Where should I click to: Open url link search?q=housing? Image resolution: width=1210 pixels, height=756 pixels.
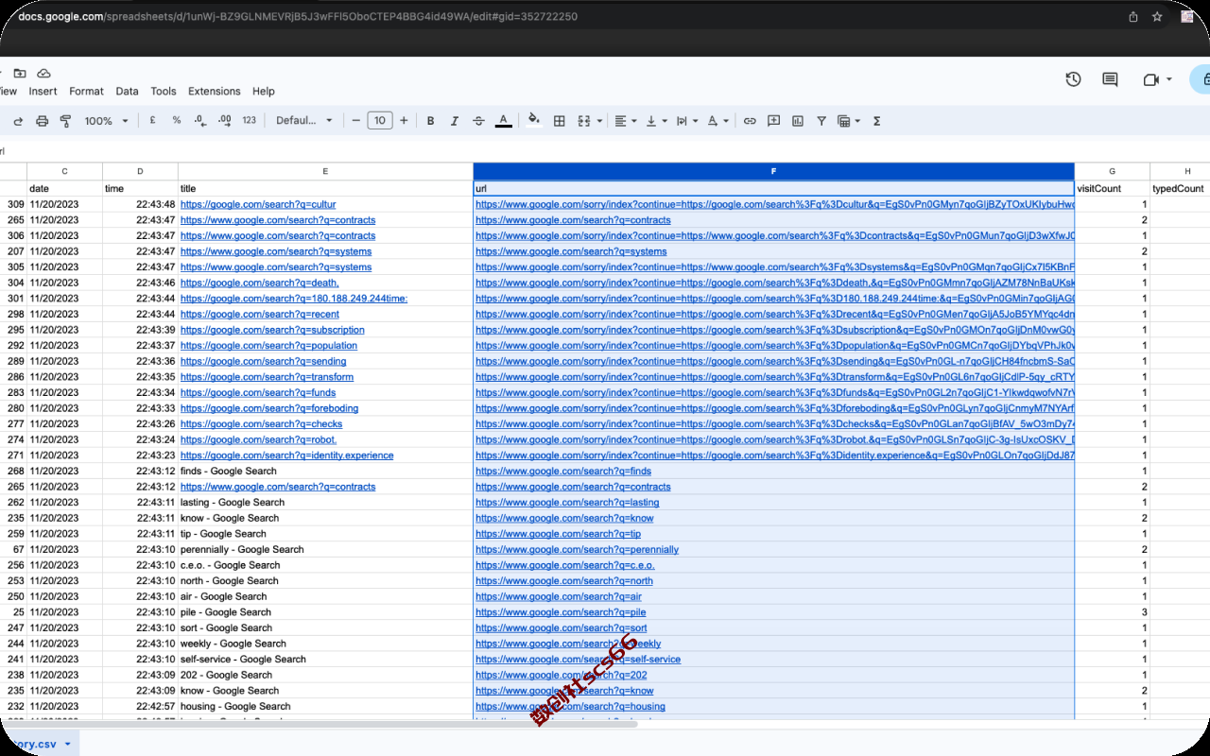(570, 707)
